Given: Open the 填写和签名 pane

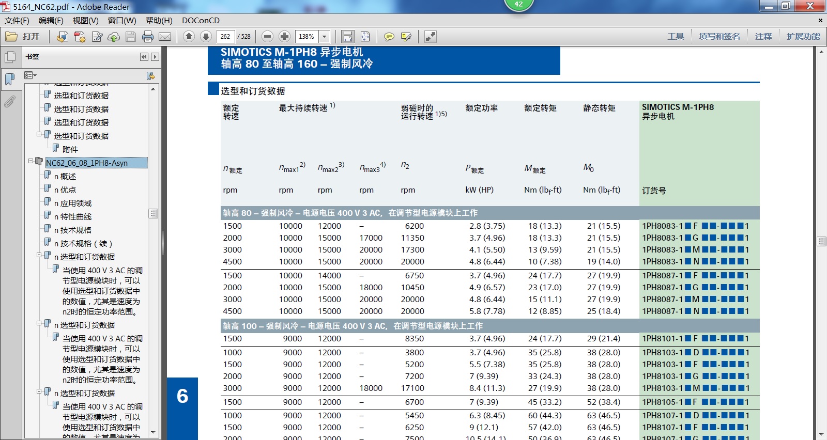Looking at the screenshot, I should click(719, 37).
